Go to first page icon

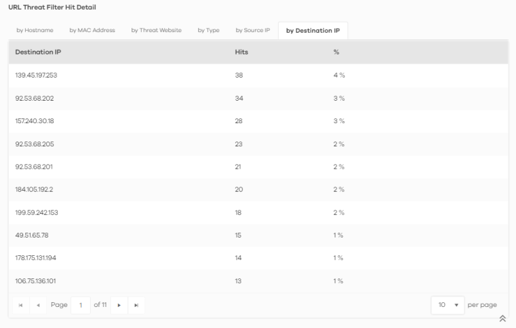19,305
